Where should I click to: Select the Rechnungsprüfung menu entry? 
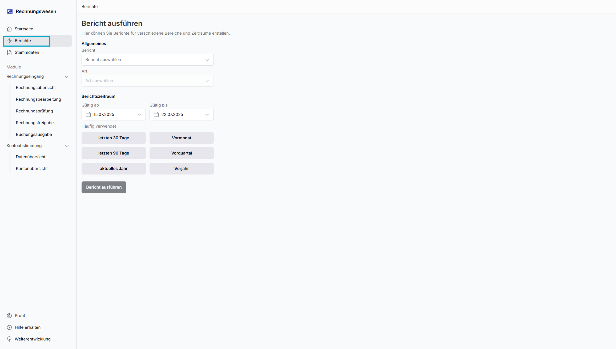pos(34,111)
